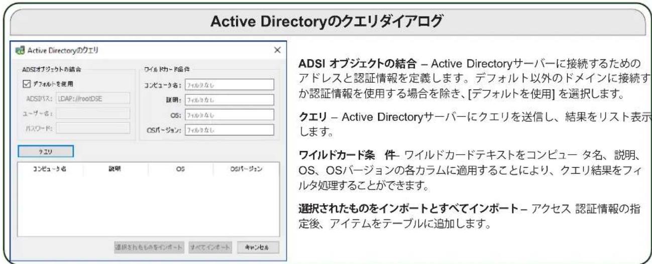Click the Active Directory query dialog title icon
This screenshot has width=652, height=264.
pos(19,51)
